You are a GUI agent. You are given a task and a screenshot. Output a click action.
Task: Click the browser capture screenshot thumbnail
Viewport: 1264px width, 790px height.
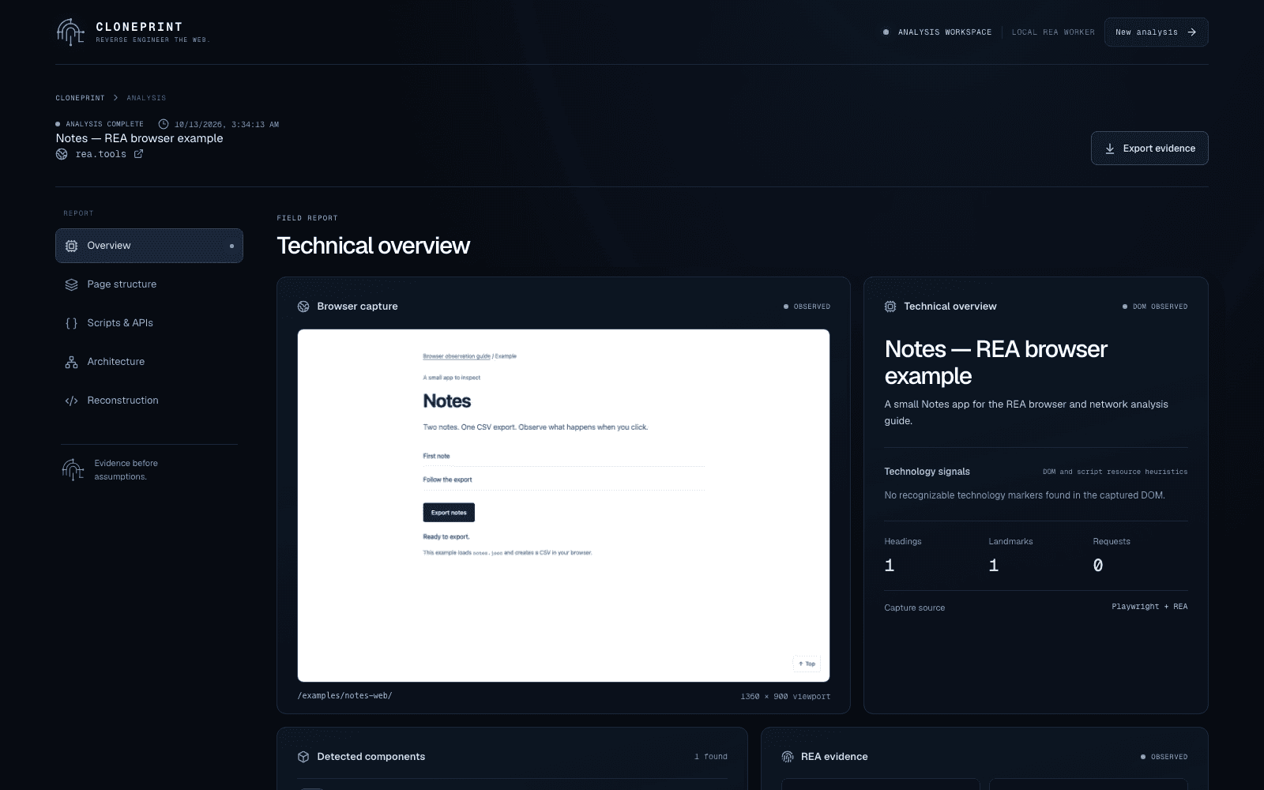pyautogui.click(x=563, y=506)
